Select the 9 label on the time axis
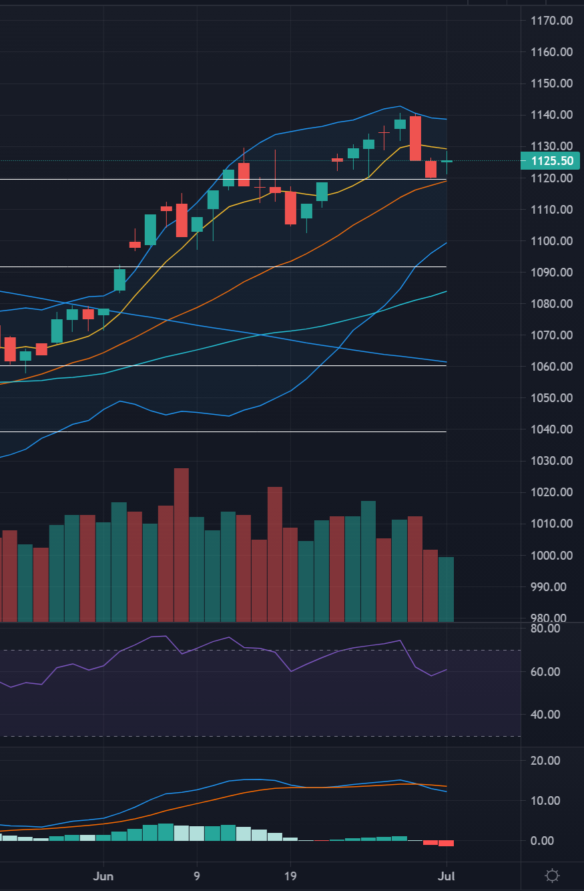 tap(196, 876)
